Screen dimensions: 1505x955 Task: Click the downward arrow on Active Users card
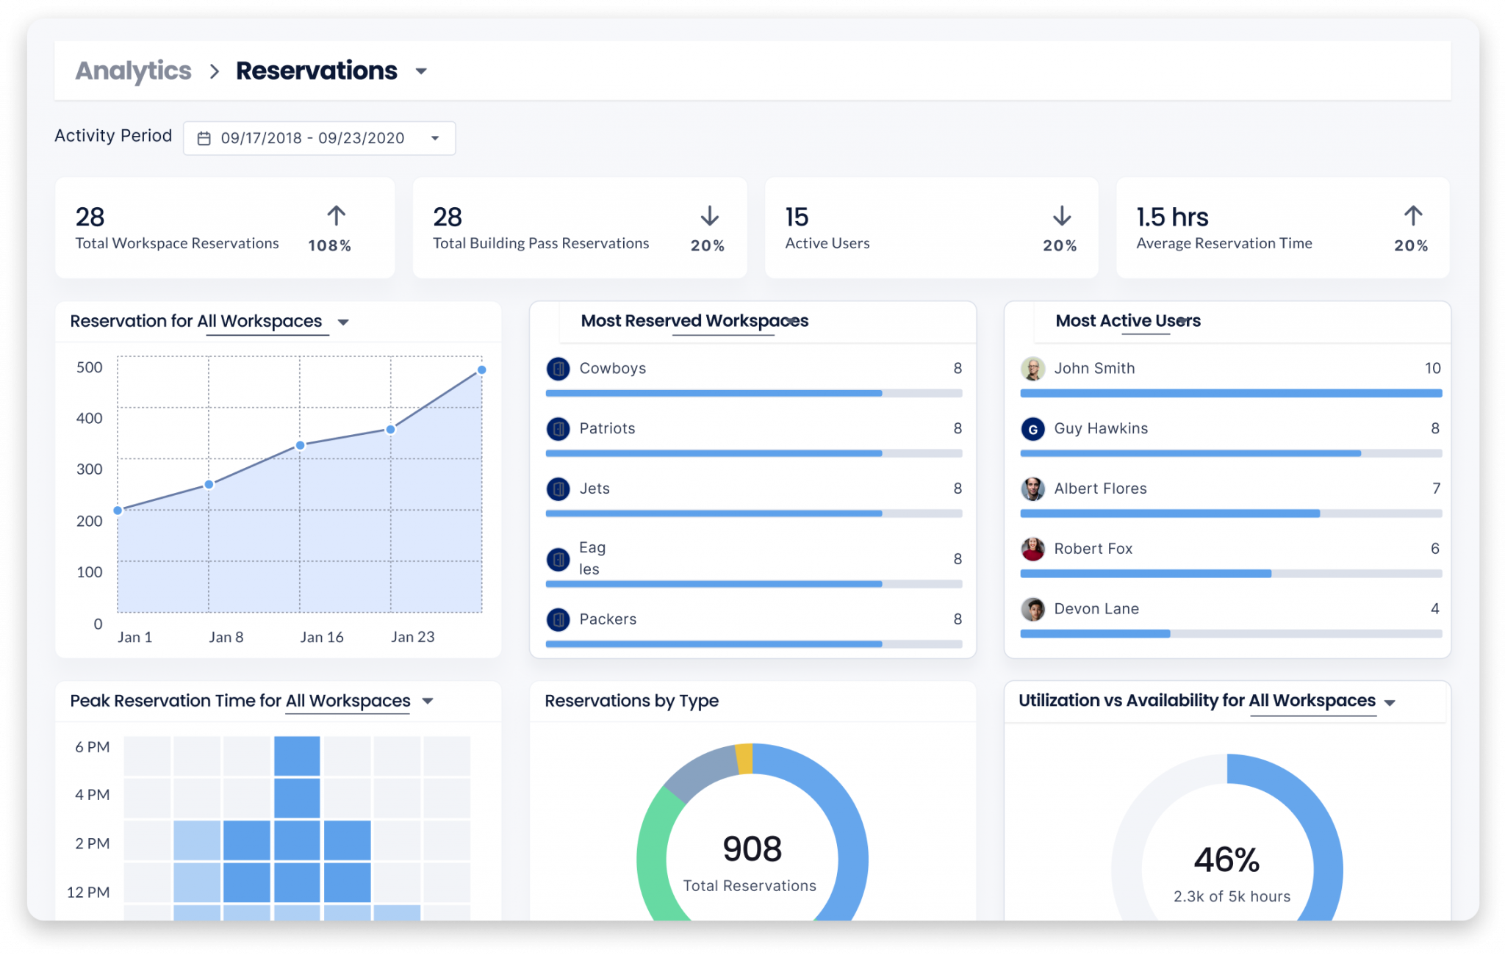tap(1060, 216)
